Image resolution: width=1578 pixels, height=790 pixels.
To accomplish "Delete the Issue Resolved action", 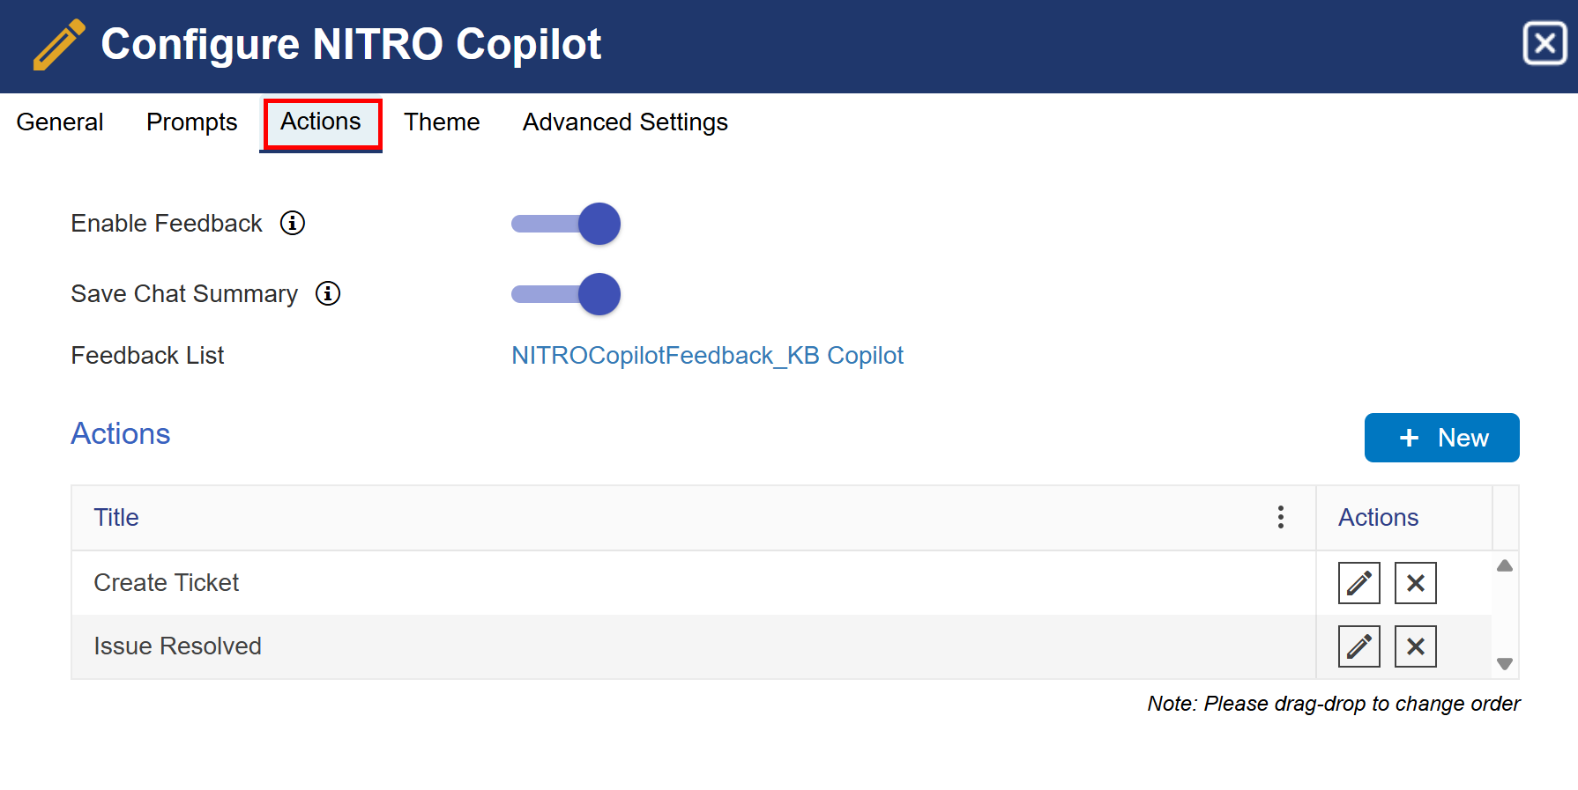I will point(1415,646).
